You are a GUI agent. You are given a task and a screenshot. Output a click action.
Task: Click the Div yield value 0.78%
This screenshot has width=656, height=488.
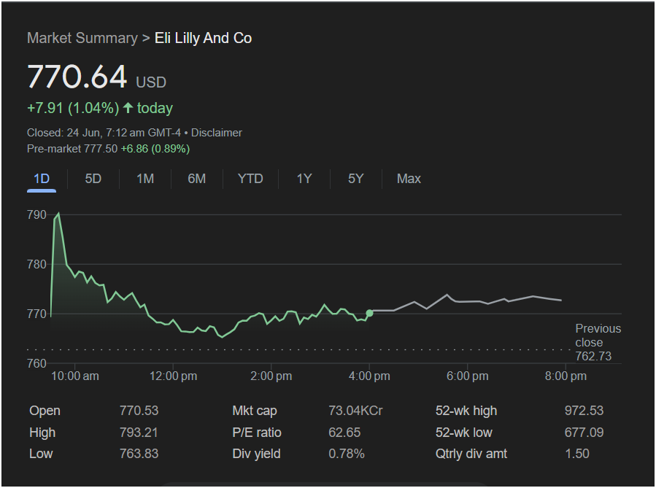(347, 454)
